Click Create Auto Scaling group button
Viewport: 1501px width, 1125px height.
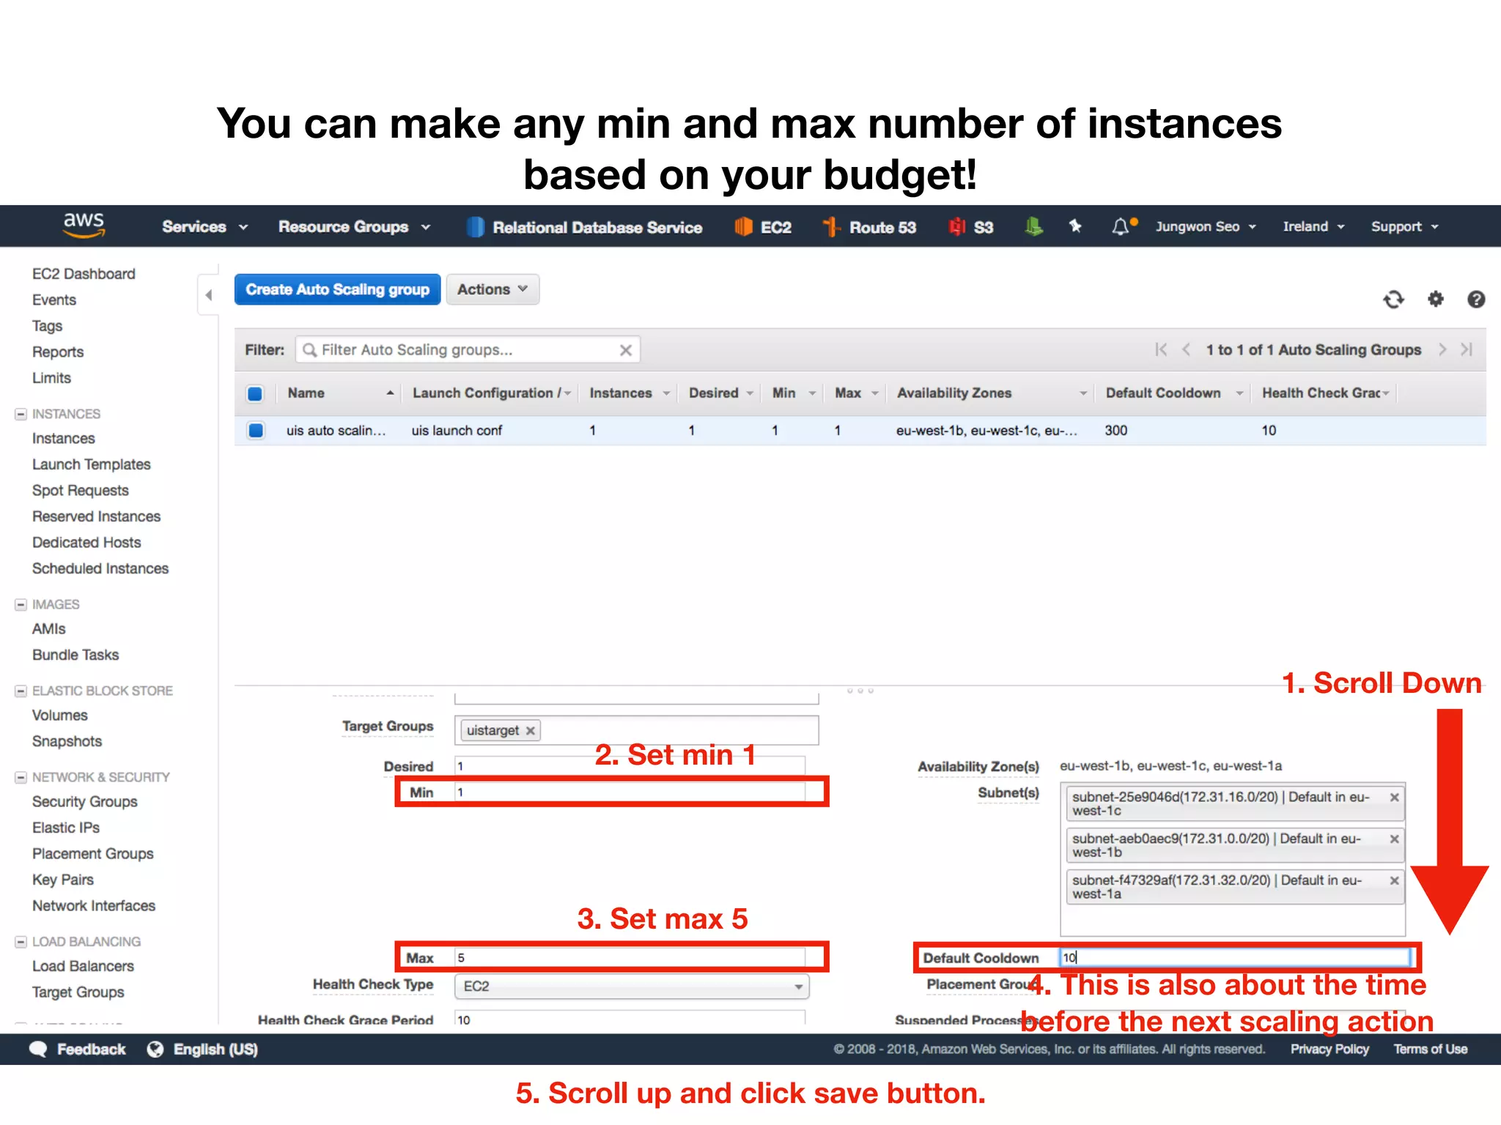pos(337,289)
